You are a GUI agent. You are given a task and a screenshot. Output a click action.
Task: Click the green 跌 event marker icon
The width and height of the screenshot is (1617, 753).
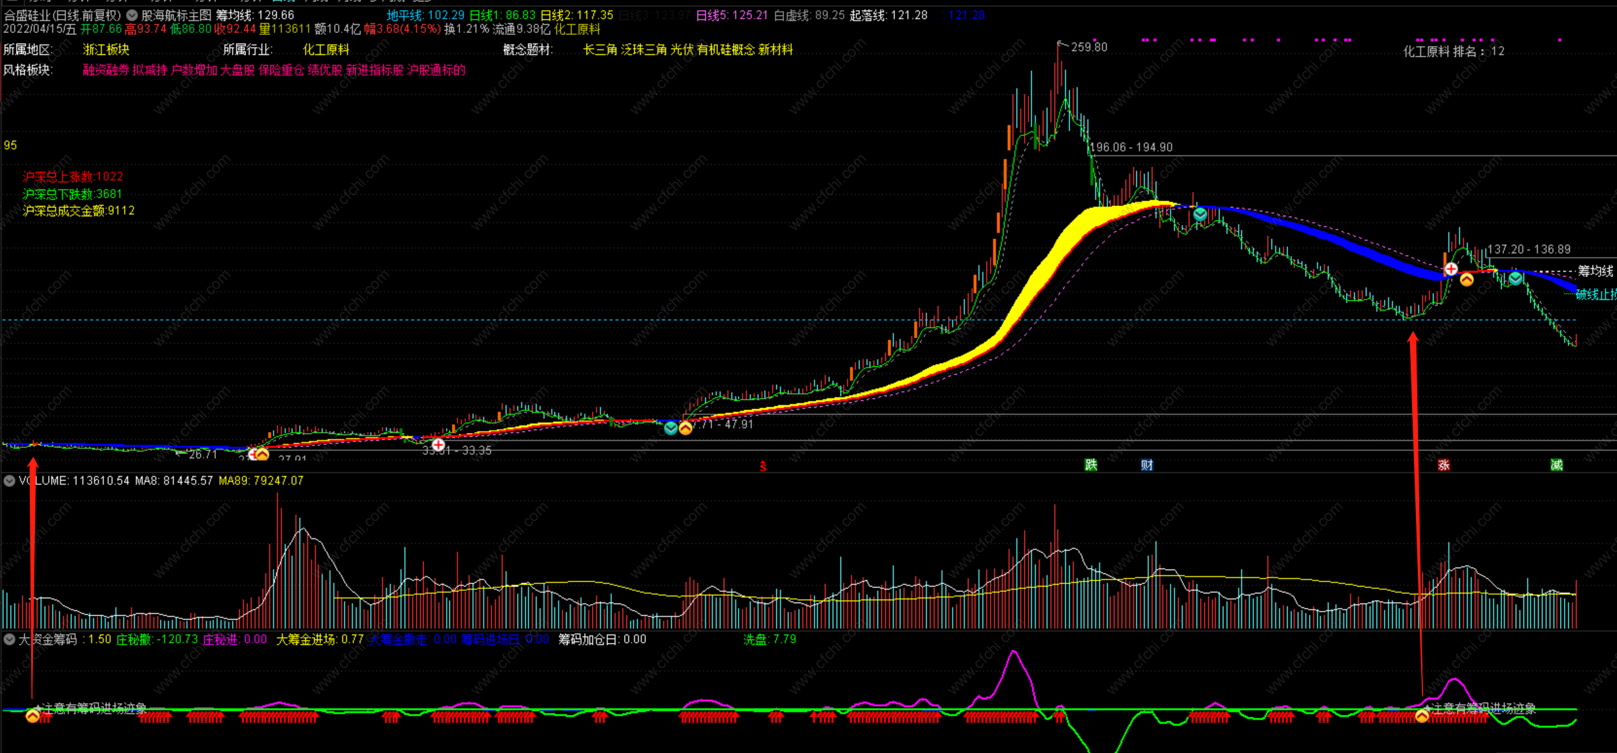(1091, 465)
